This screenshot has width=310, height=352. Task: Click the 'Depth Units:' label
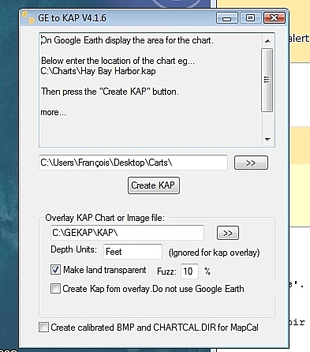(73, 249)
